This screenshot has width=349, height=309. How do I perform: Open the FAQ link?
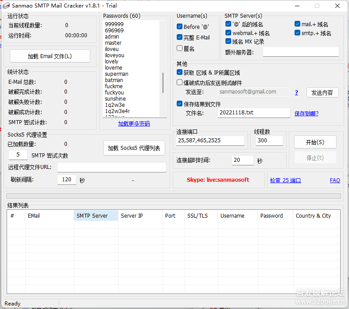(x=335, y=180)
